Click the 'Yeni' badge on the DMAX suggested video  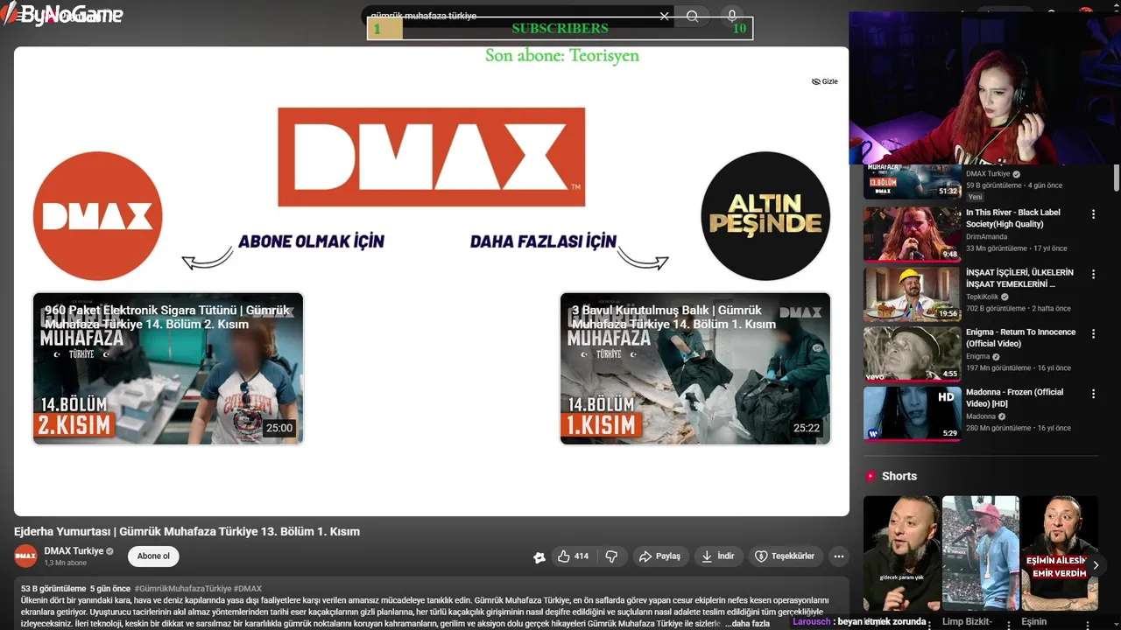tap(976, 197)
